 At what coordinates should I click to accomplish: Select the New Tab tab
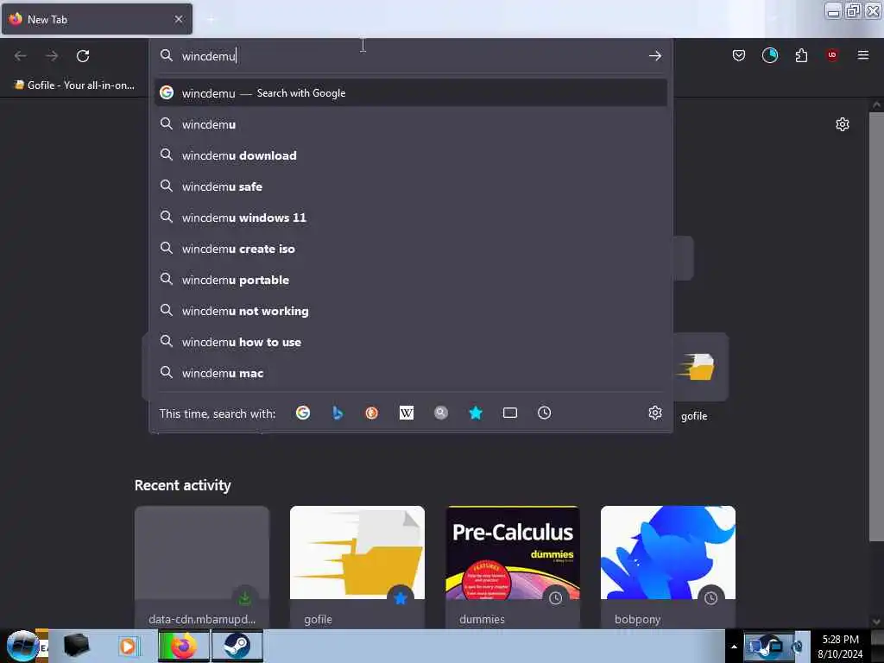(x=97, y=19)
